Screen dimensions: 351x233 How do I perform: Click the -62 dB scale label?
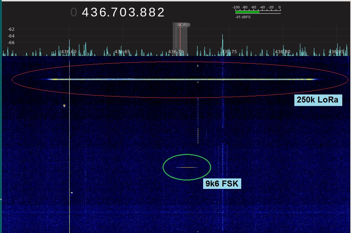click(x=11, y=29)
